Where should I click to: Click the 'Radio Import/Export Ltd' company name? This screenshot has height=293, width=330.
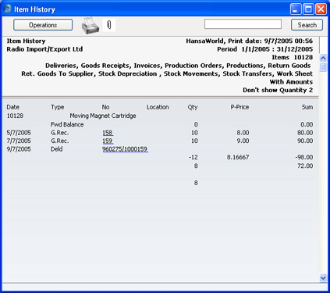(44, 49)
